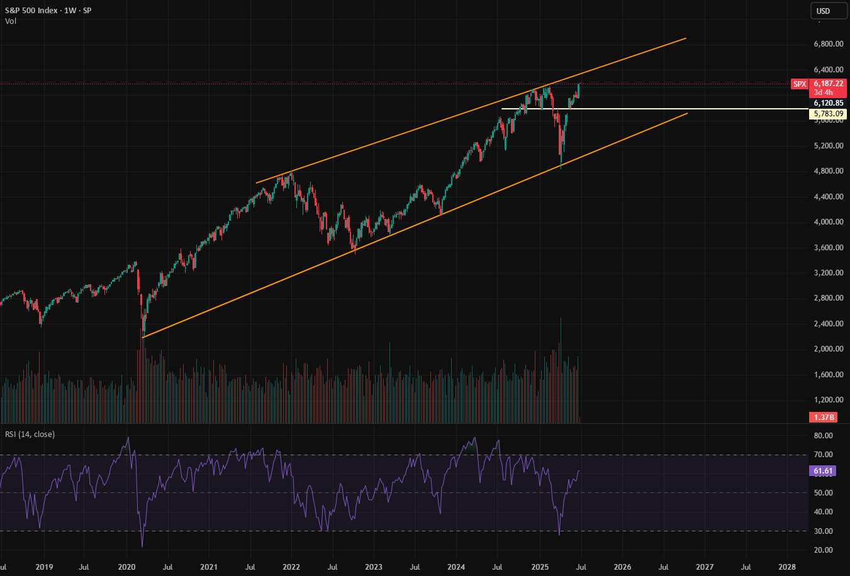Select the upper orange channel trendline

(471, 111)
